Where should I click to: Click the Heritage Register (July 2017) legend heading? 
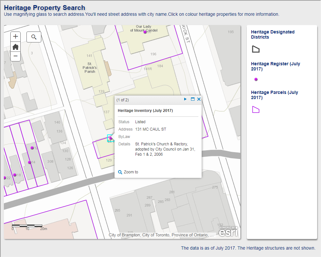[x=276, y=66]
